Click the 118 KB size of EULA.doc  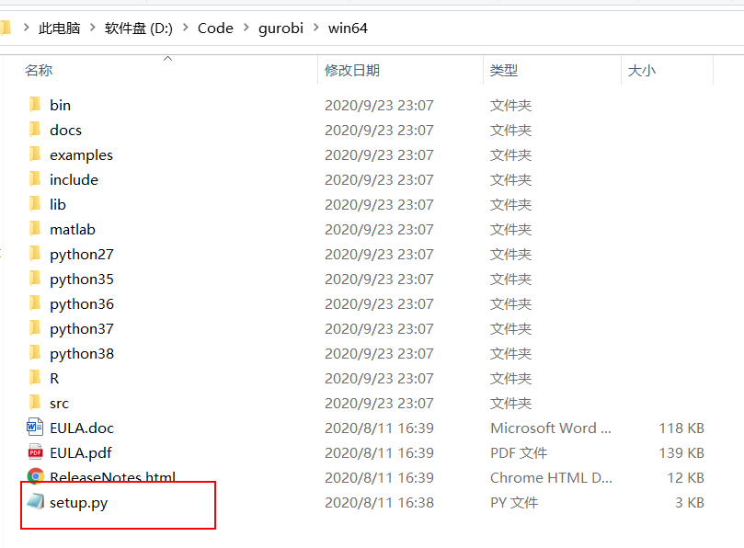681,428
